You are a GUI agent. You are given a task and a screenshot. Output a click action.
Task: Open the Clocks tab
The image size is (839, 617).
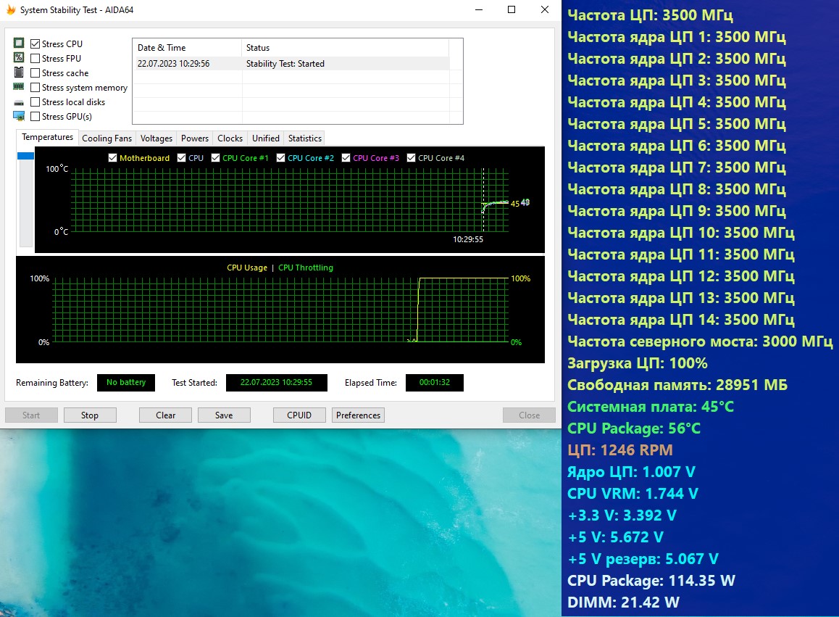[x=230, y=138]
